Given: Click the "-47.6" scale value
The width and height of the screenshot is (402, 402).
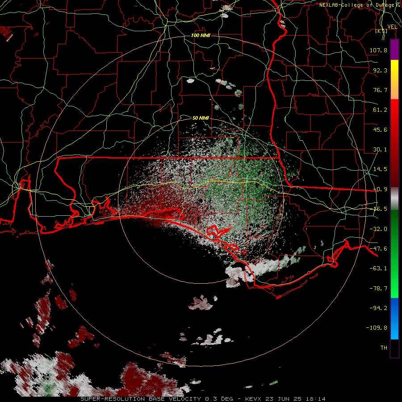Looking at the screenshot, I should (378, 249).
